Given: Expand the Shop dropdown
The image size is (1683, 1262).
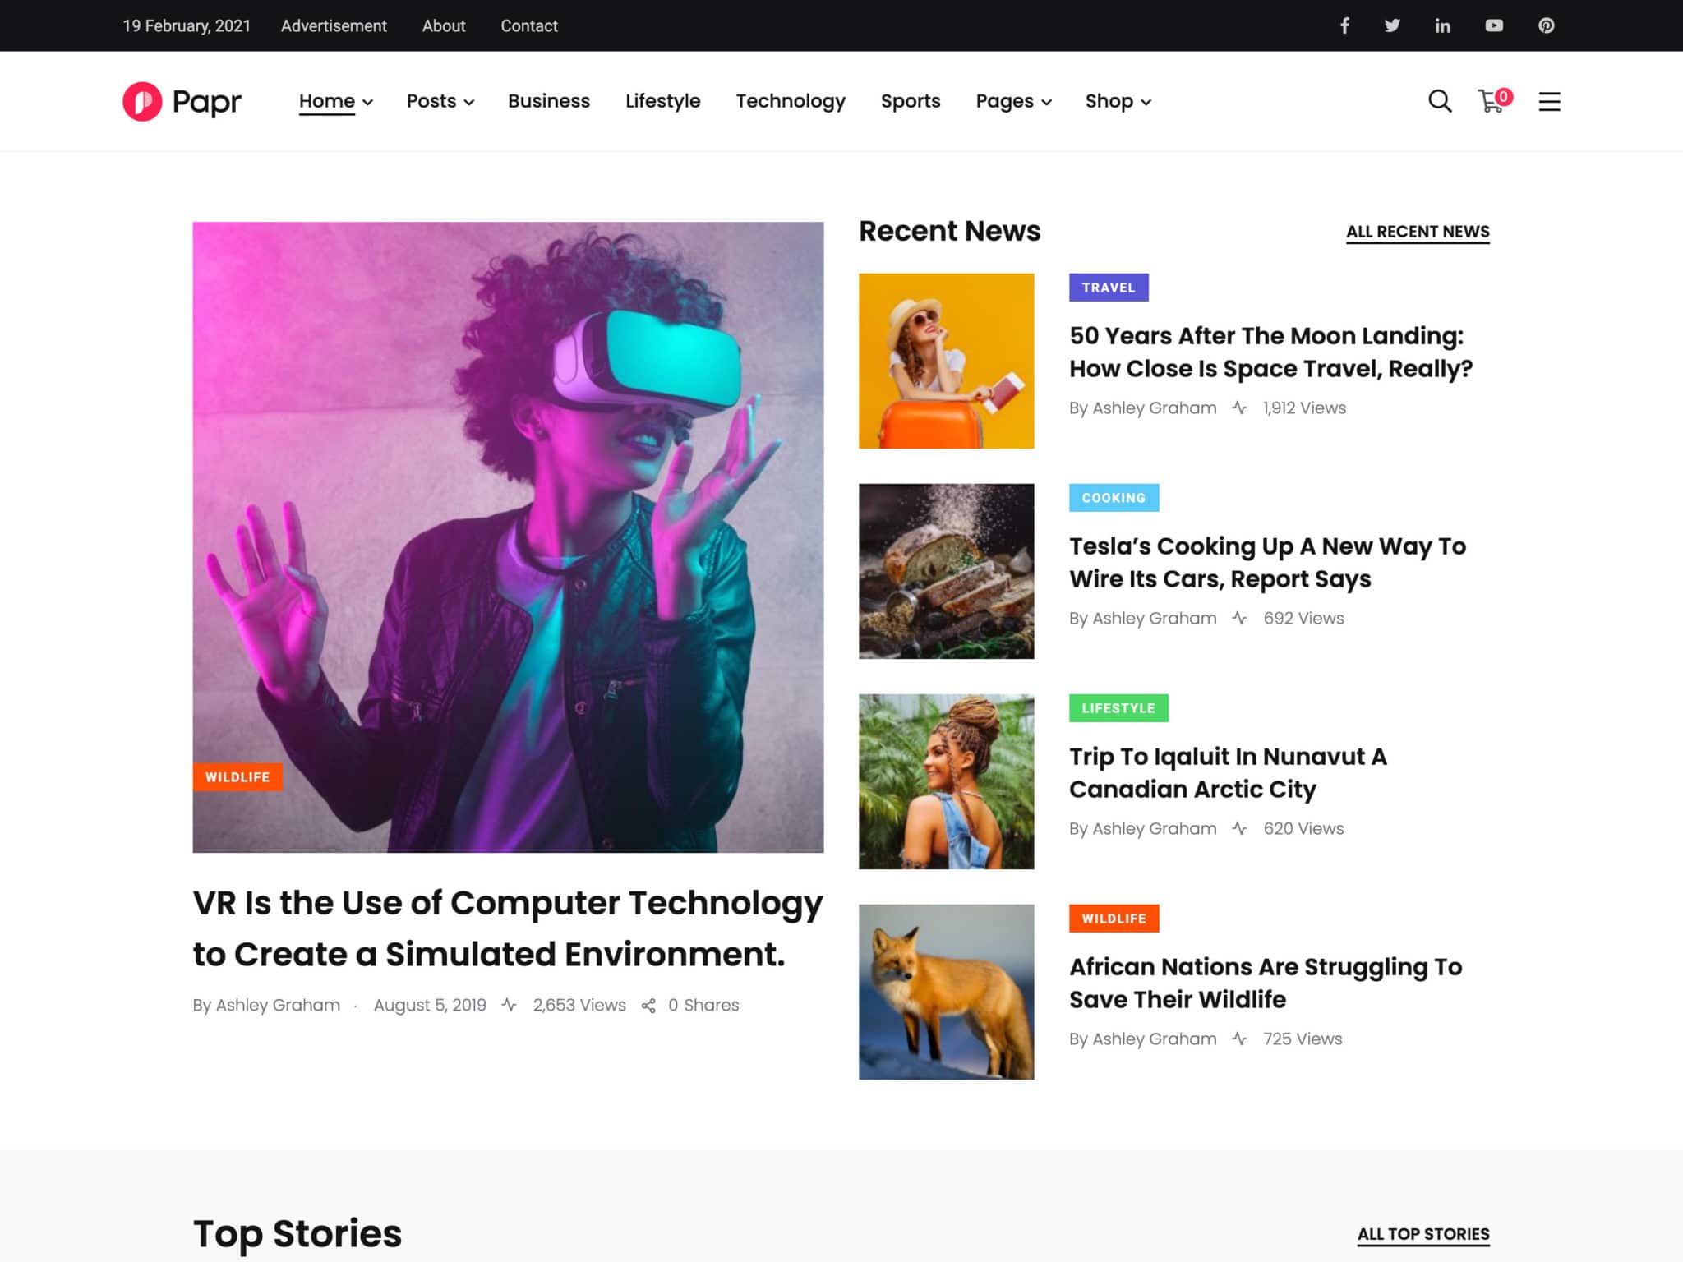Looking at the screenshot, I should tap(1118, 101).
